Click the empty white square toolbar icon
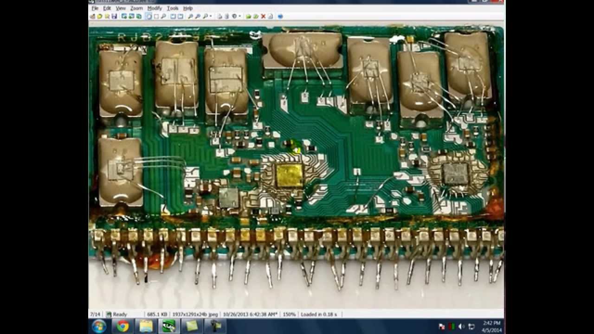The height and width of the screenshot is (334, 594). point(156,16)
